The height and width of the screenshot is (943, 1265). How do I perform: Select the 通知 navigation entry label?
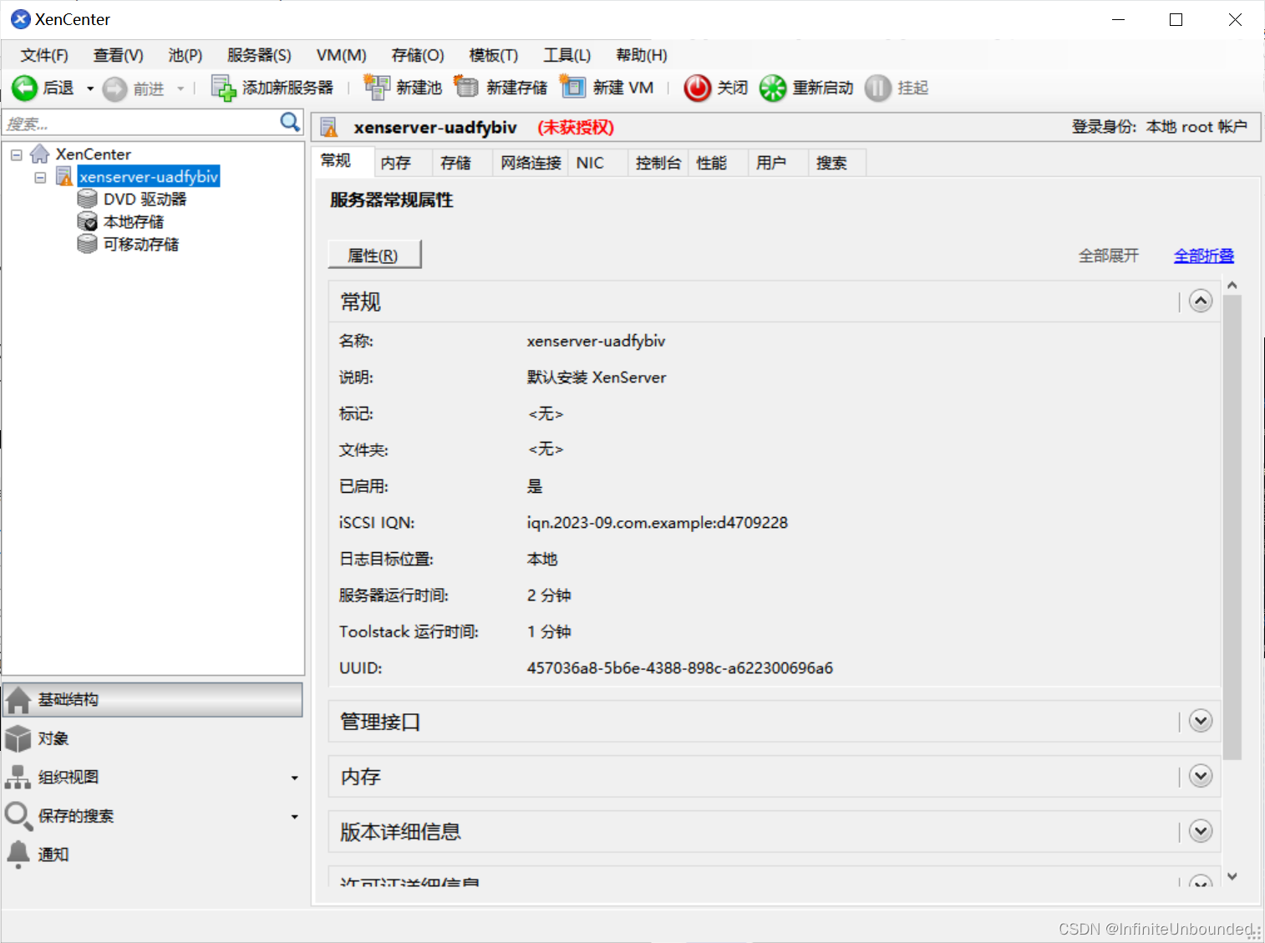tap(53, 854)
